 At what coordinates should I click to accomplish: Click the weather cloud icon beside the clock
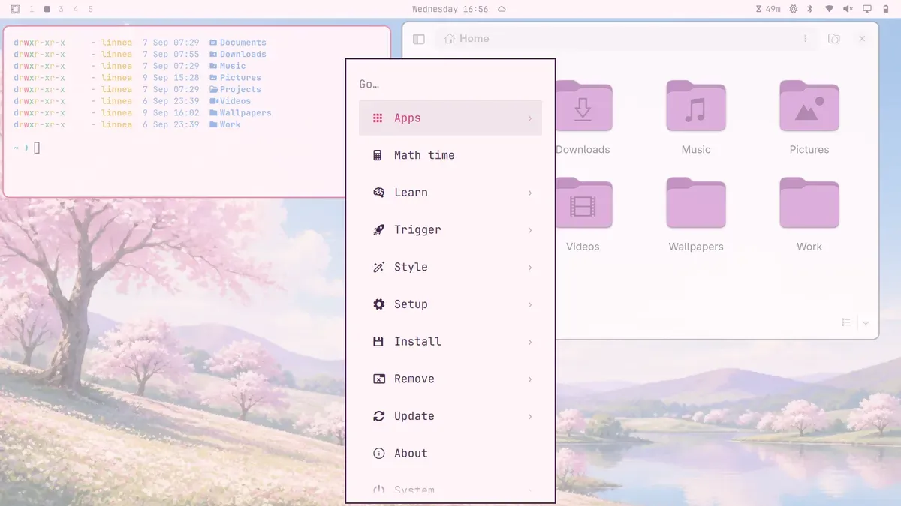(x=502, y=9)
